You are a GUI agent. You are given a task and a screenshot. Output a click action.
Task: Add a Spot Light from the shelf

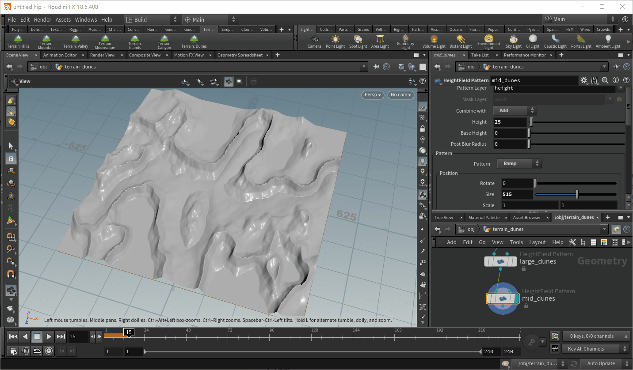(358, 42)
